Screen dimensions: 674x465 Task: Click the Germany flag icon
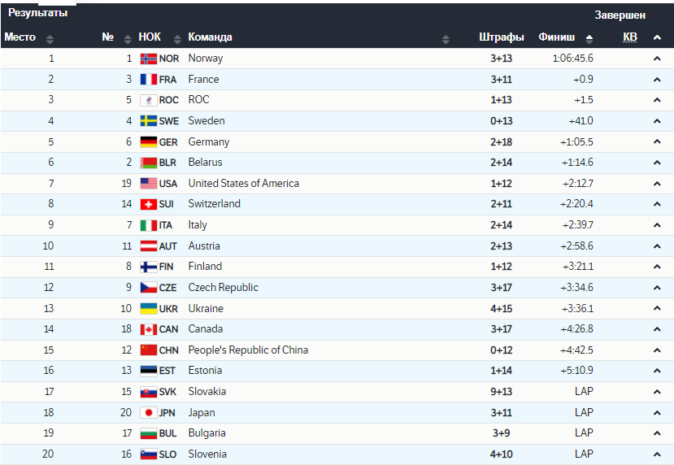[148, 142]
